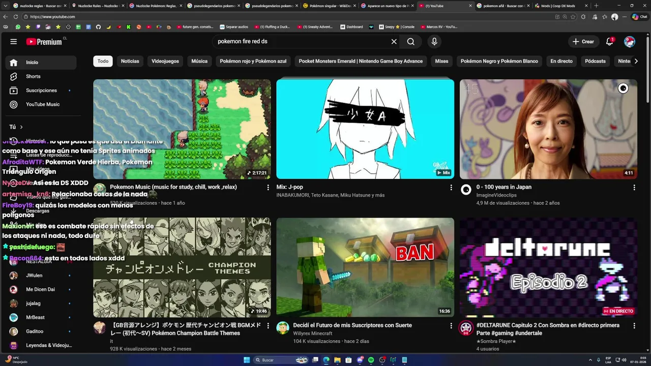
Task: Select Pokémon Negro y Pokémon Blanco chip
Action: [499, 61]
